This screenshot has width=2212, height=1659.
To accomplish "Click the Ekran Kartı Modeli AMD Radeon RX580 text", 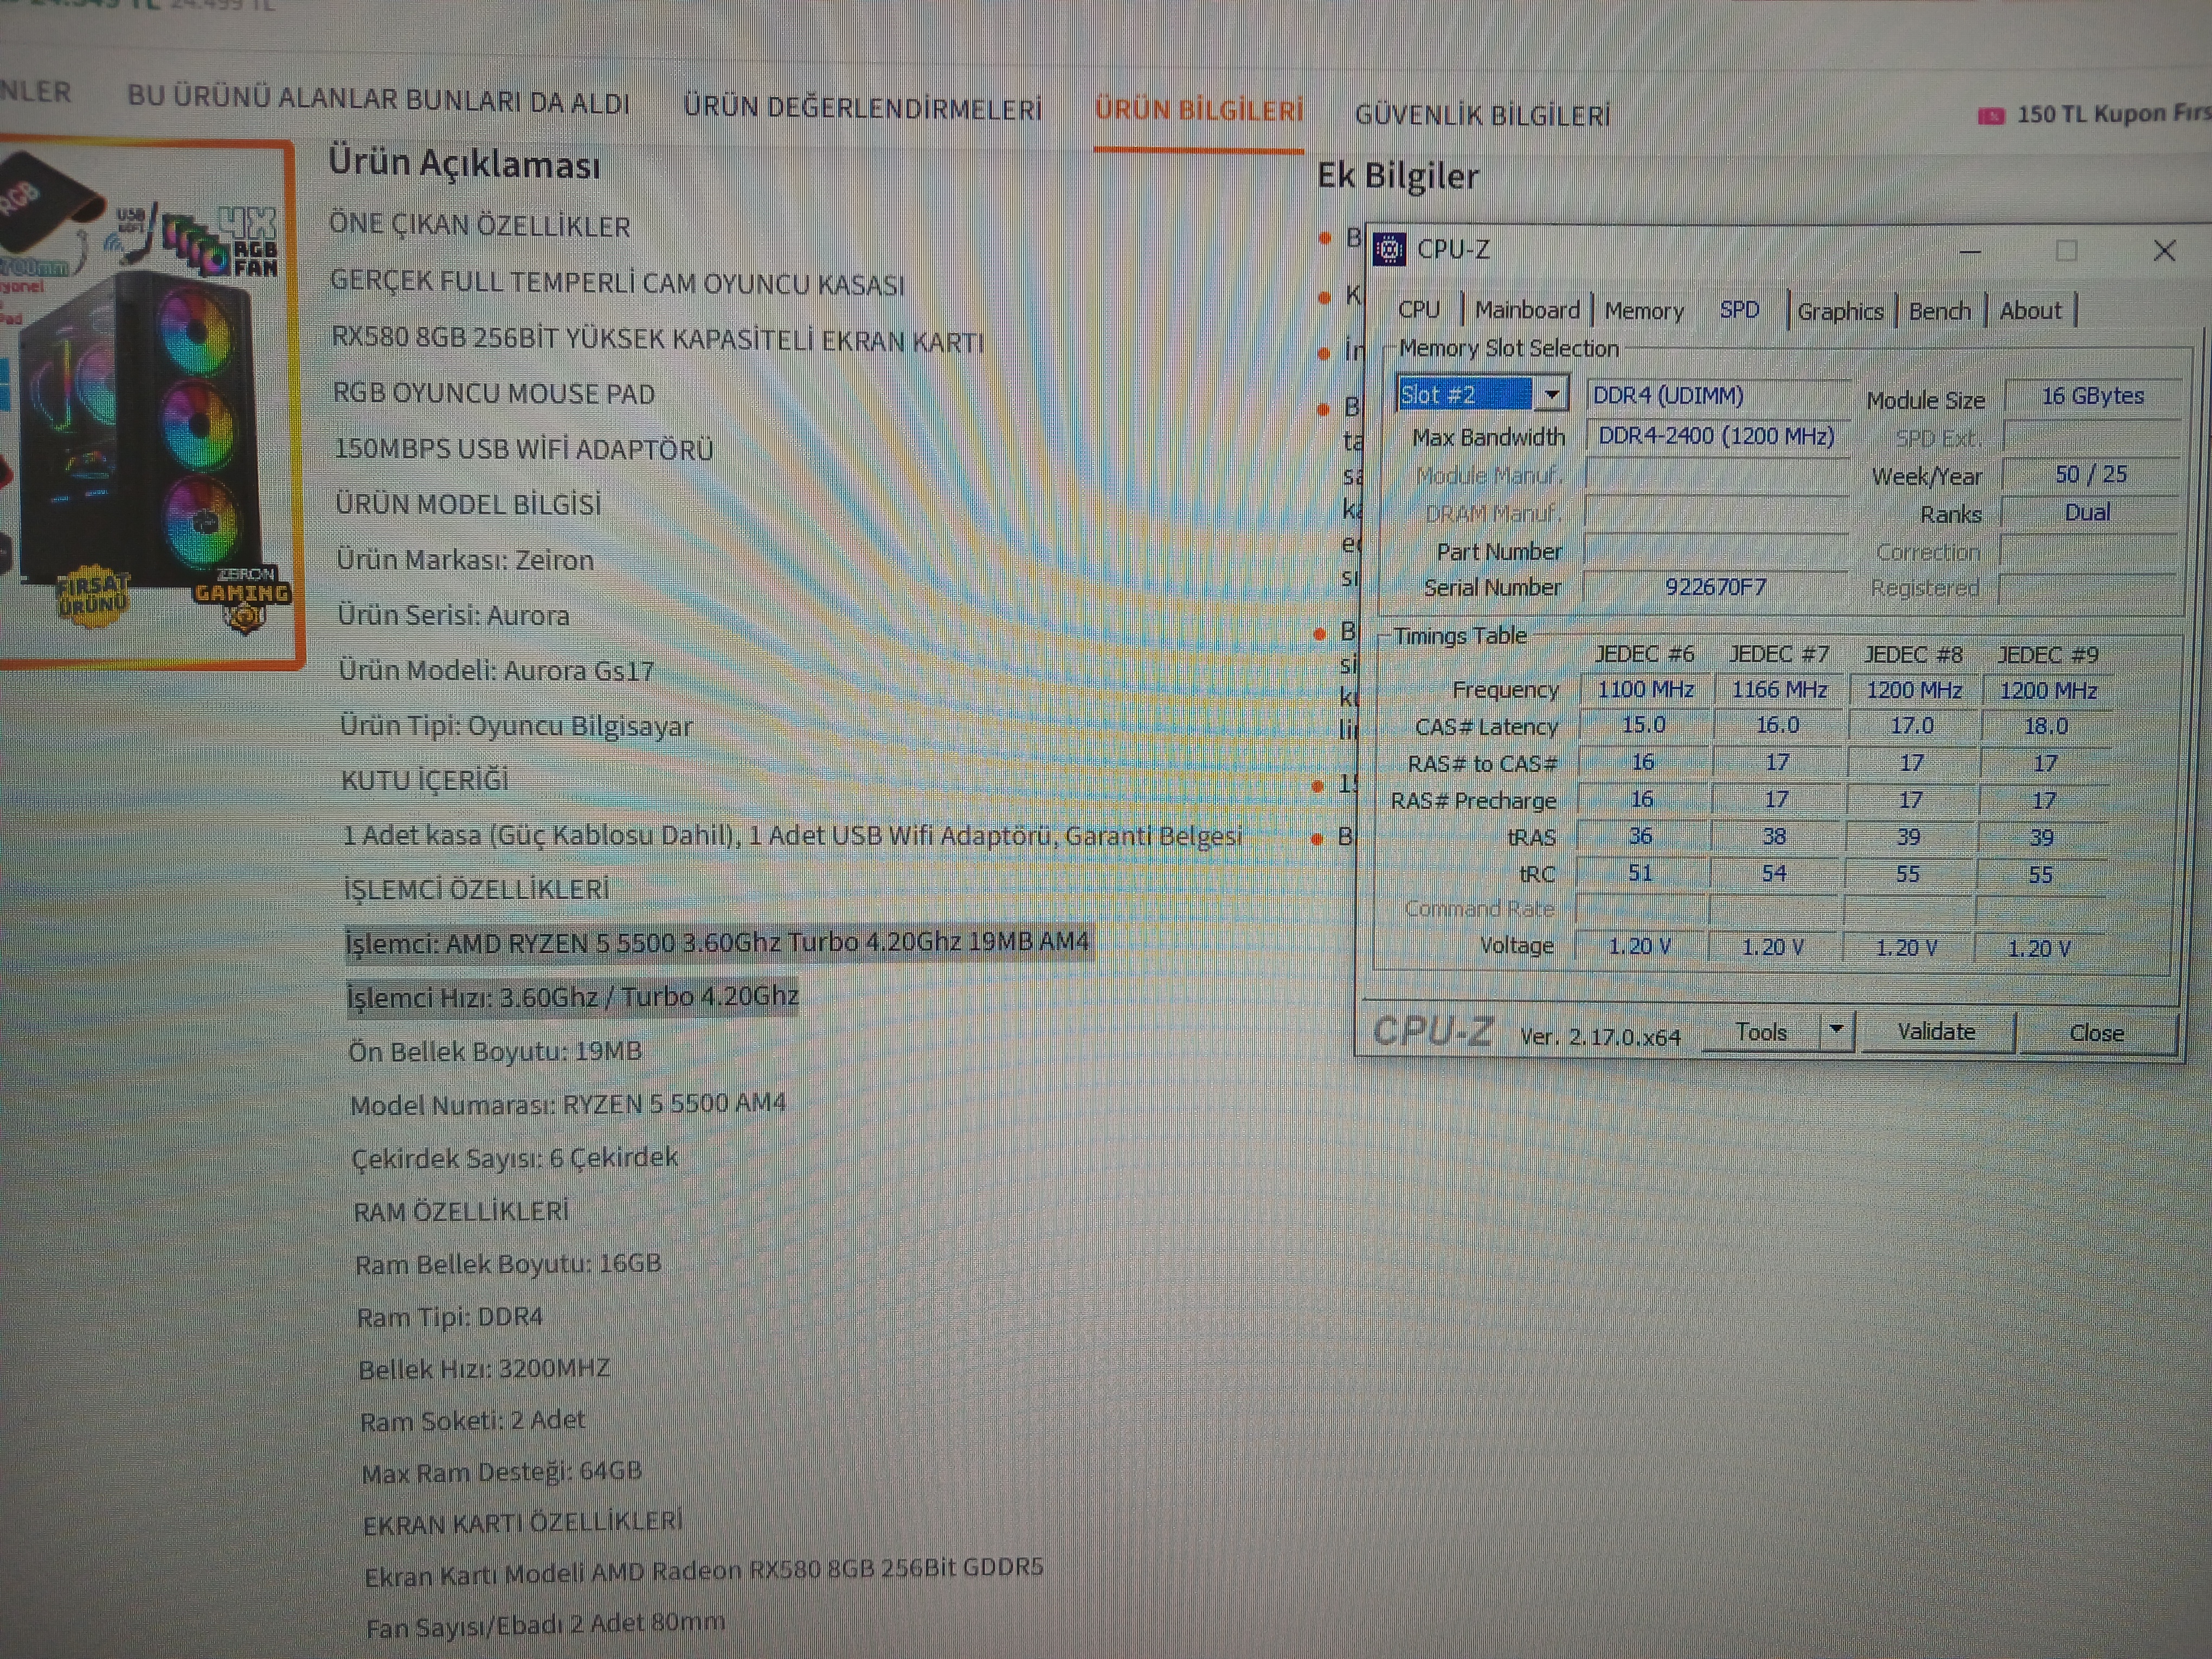I will [x=704, y=1572].
